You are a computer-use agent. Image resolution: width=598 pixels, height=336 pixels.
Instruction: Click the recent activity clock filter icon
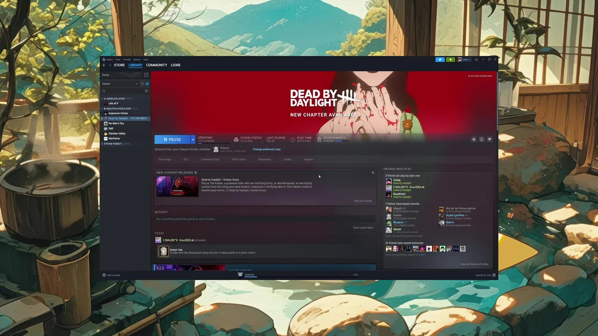click(x=142, y=84)
